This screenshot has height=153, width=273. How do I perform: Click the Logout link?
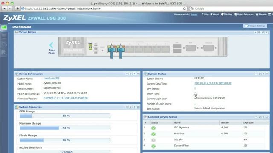pos(195,14)
